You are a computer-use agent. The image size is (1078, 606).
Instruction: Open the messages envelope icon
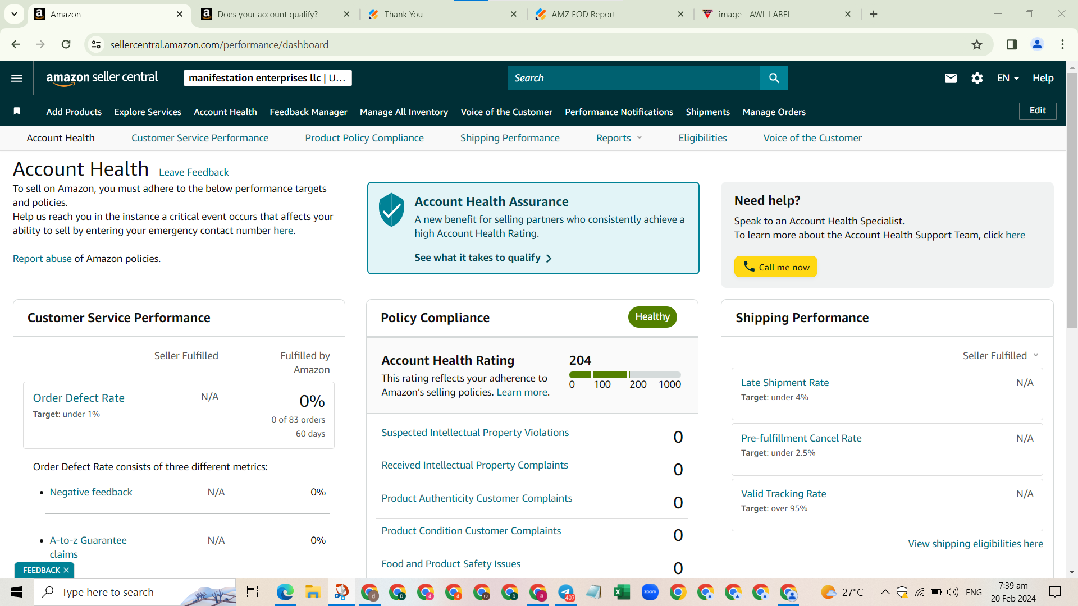[951, 78]
